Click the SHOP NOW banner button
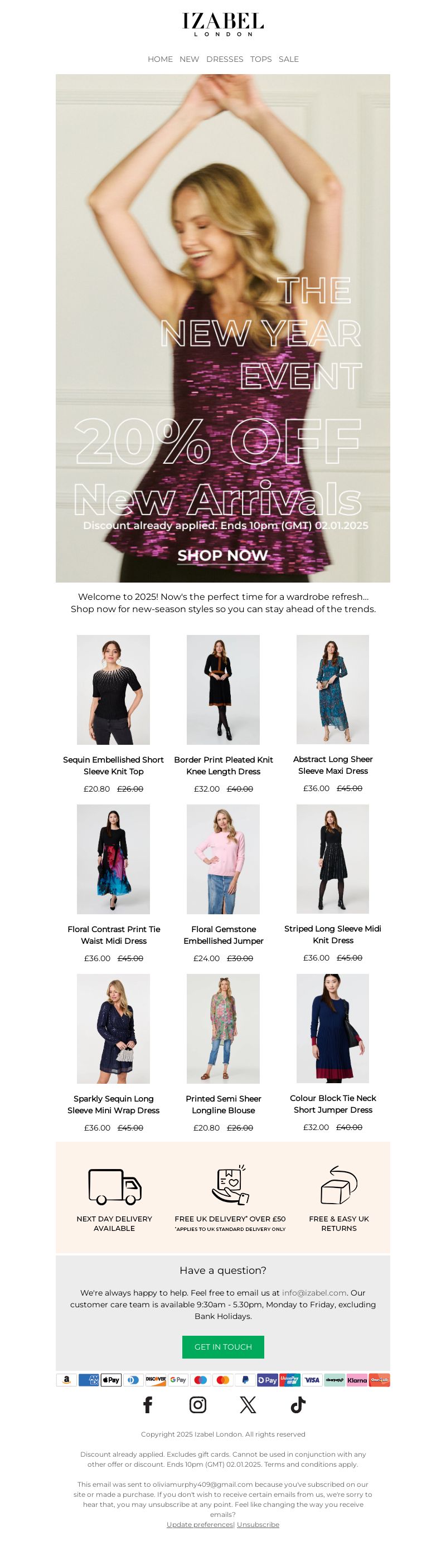 tap(222, 555)
